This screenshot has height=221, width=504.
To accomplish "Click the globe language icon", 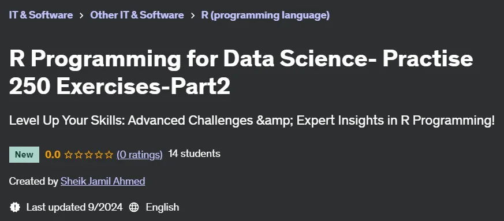I will pos(134,207).
